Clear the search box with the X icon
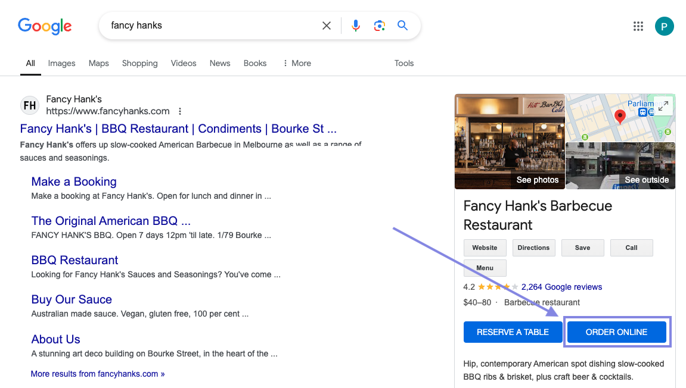 (x=327, y=26)
